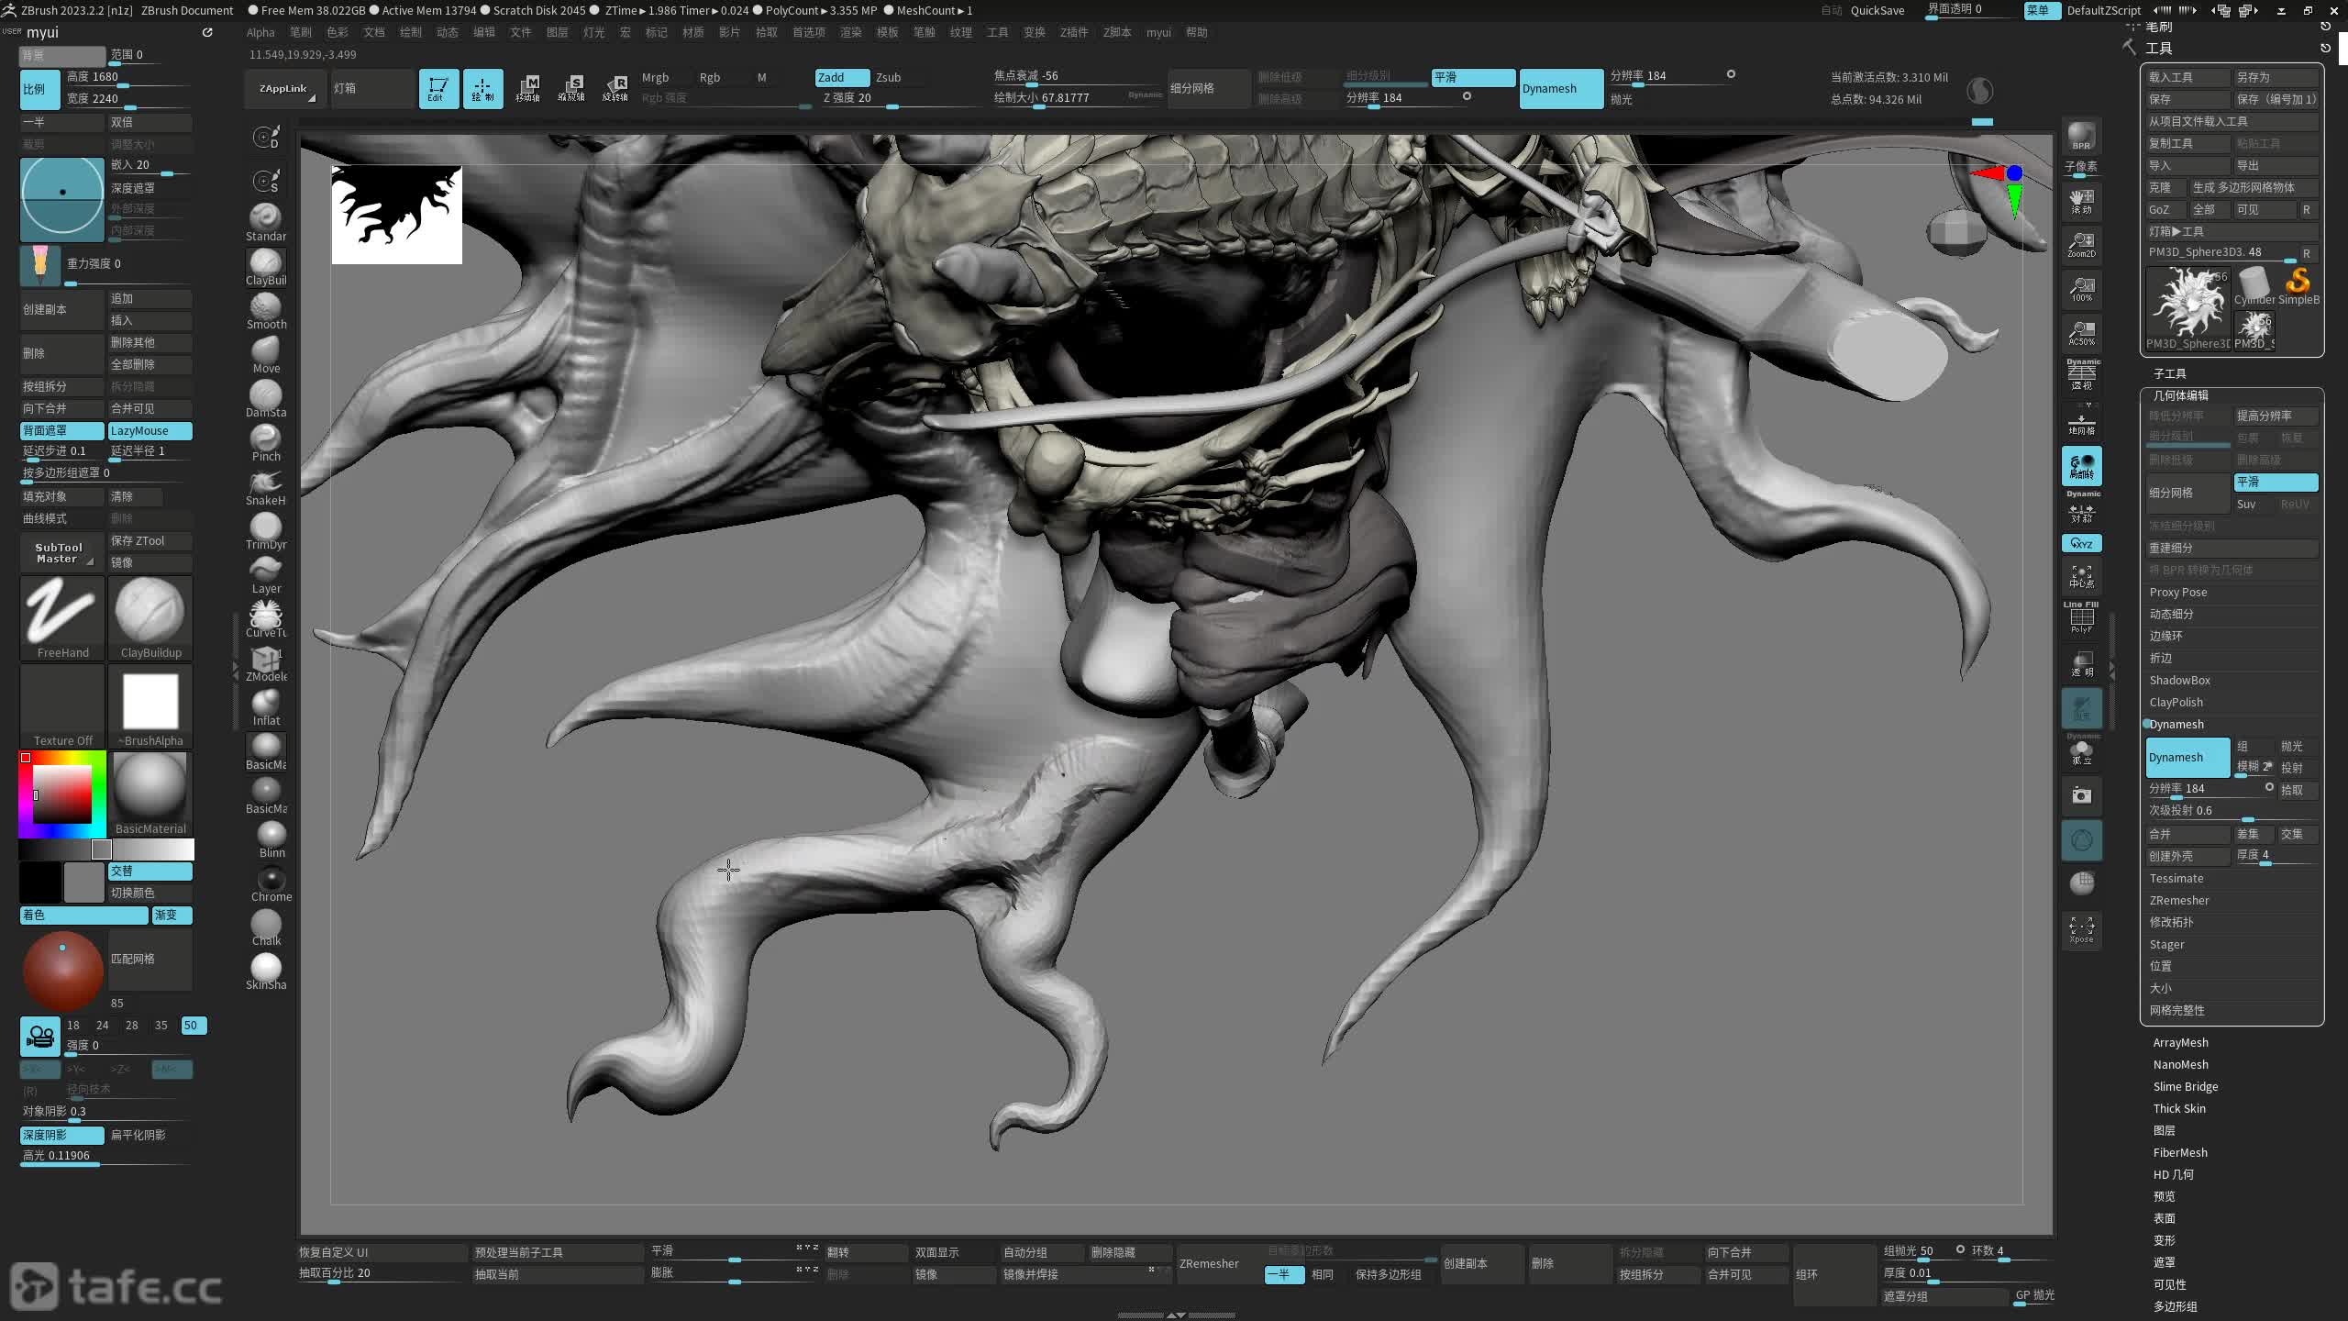Click the BPR render icon
The image size is (2348, 1321).
[x=2081, y=136]
